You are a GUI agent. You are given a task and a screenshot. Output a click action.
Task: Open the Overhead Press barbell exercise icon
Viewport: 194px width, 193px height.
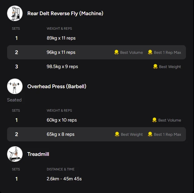pyautogui.click(x=15, y=86)
